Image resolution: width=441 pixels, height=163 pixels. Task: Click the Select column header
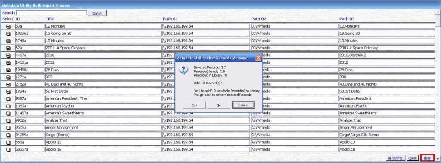(x=8, y=19)
